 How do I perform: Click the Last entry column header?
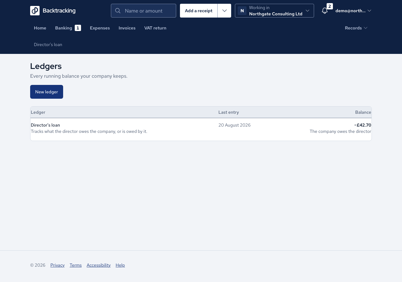pyautogui.click(x=229, y=112)
